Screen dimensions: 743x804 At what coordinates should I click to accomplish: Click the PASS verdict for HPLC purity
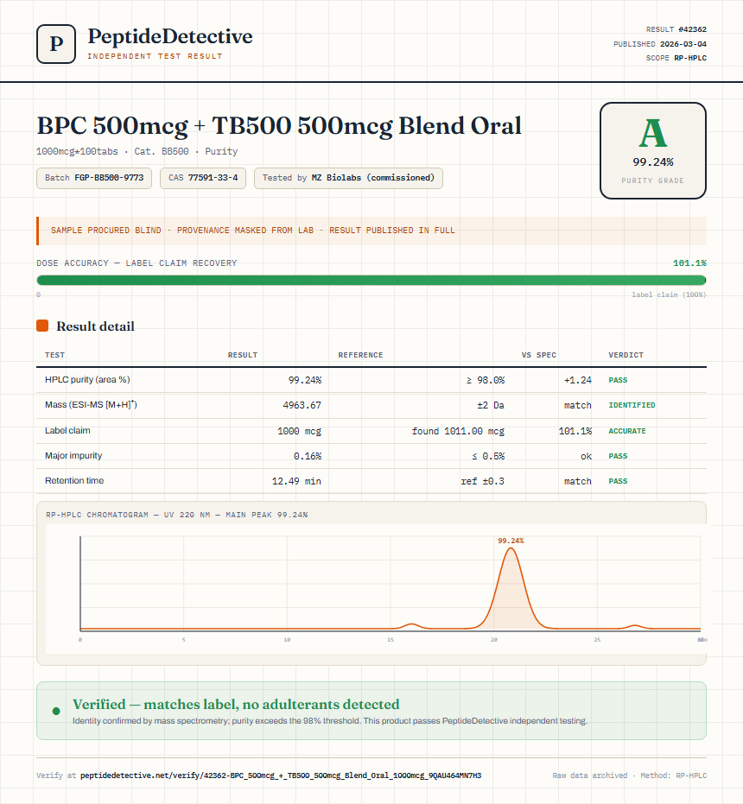(x=618, y=380)
